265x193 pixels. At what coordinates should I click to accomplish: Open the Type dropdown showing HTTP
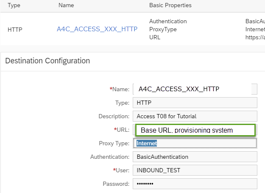195,103
